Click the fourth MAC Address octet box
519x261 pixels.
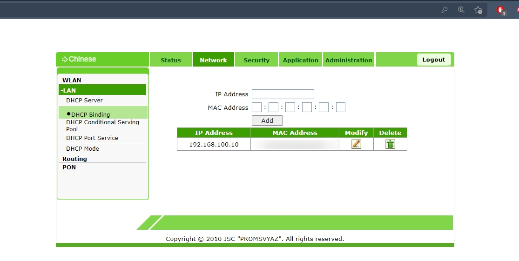pyautogui.click(x=307, y=107)
